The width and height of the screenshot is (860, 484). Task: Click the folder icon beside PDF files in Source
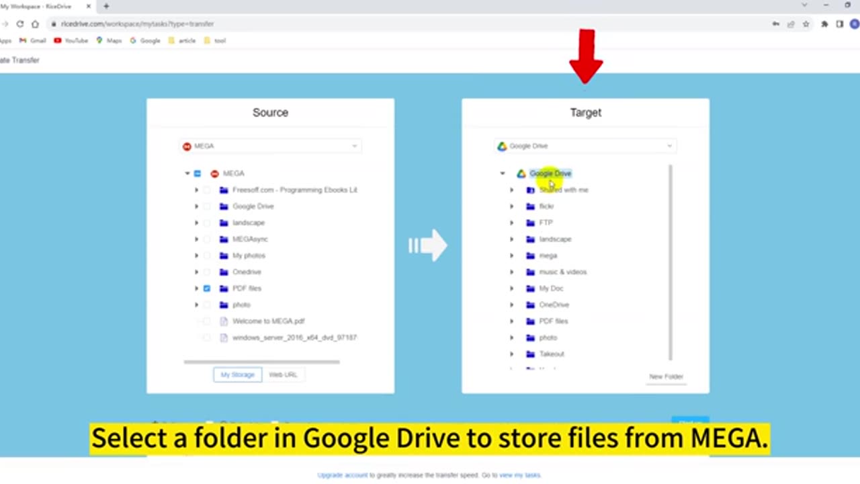224,288
